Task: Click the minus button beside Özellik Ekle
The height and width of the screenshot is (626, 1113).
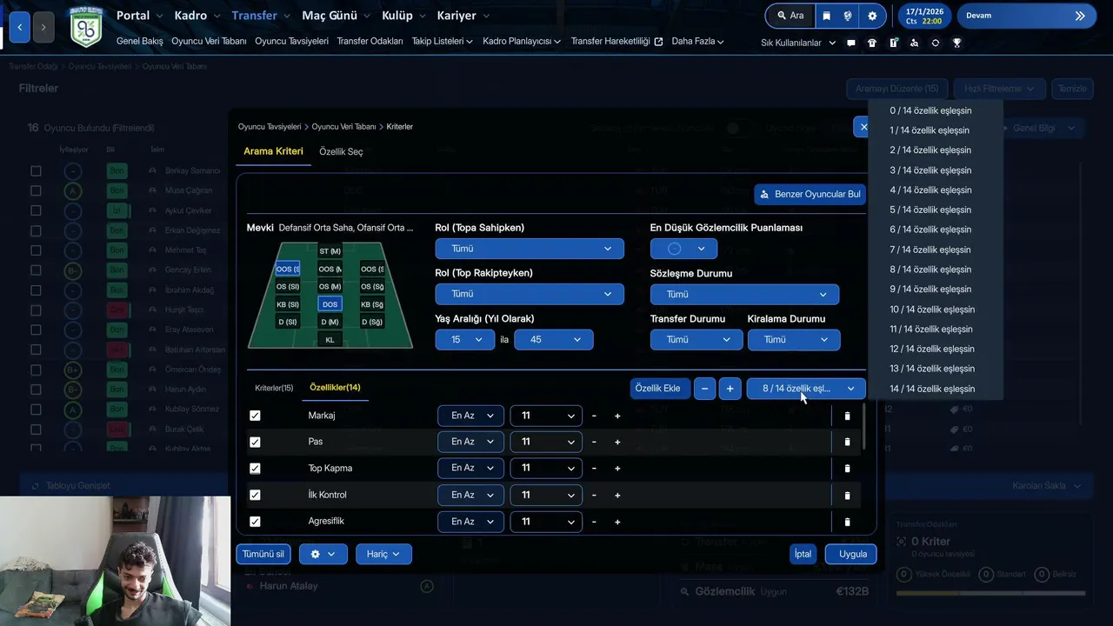Action: point(704,389)
